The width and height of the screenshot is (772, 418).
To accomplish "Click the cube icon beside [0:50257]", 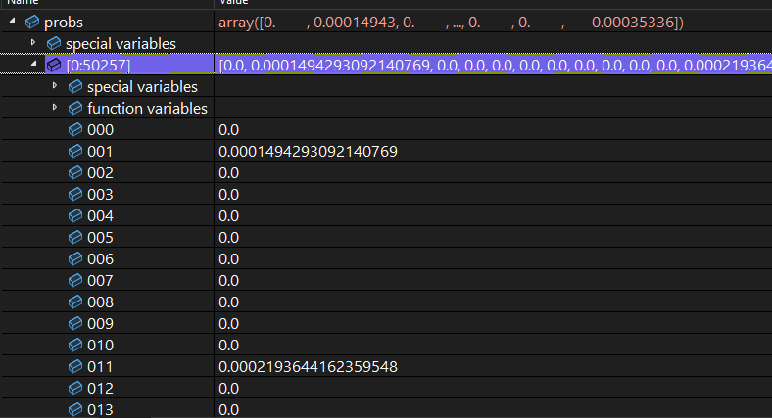I will click(54, 65).
